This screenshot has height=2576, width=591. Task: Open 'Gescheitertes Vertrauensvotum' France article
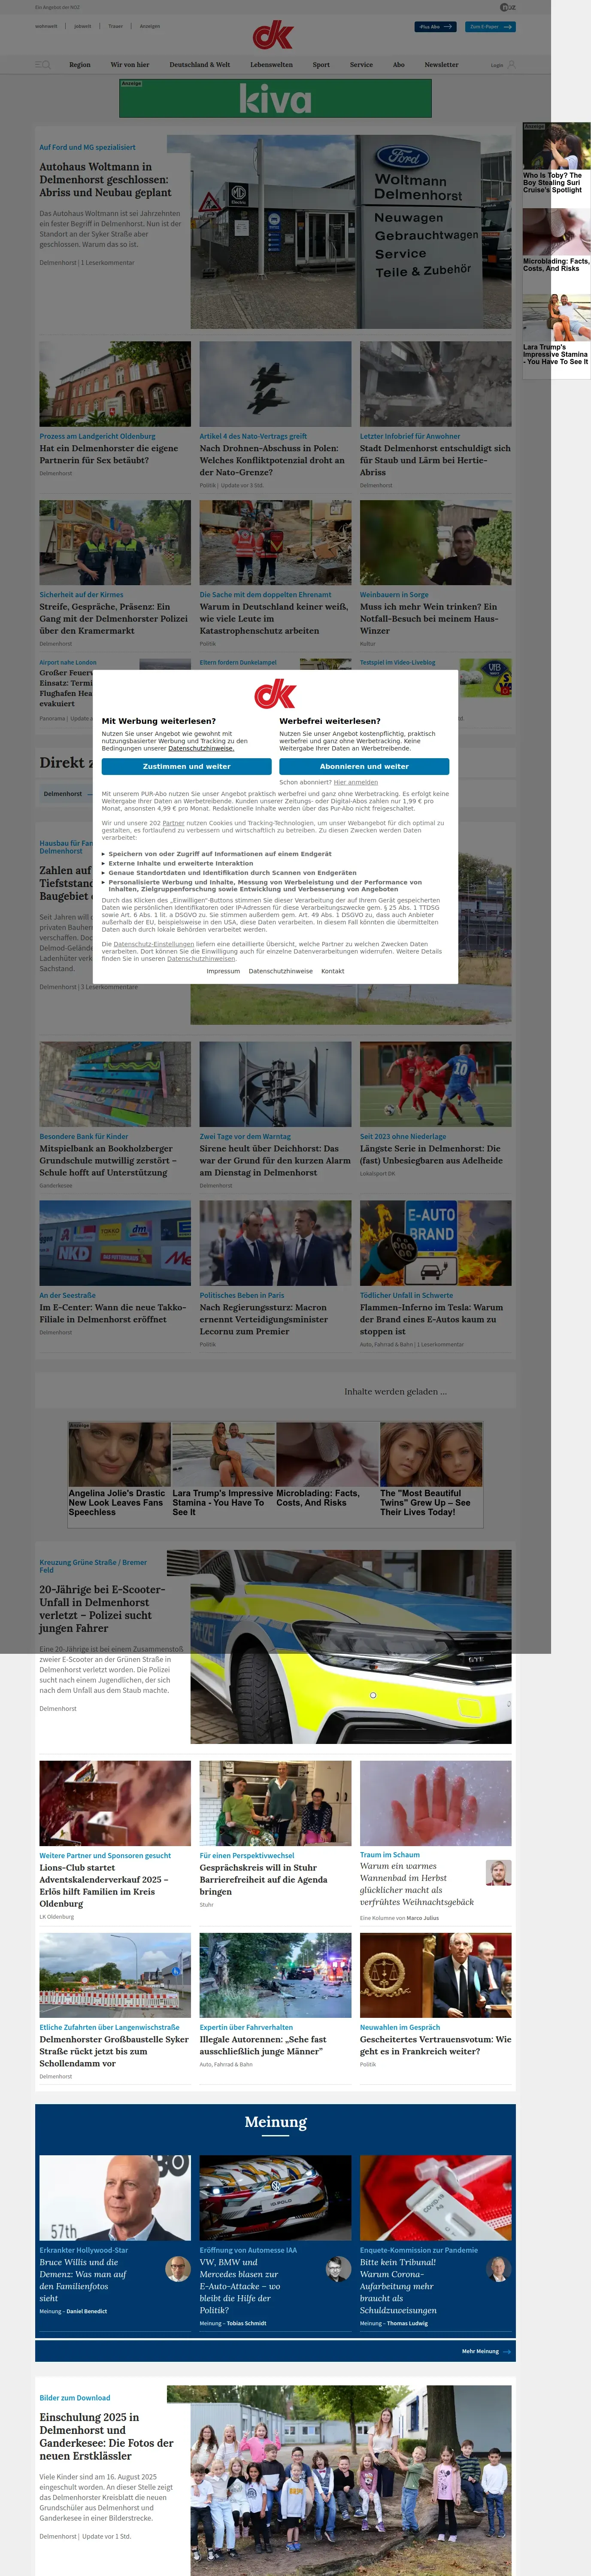pyautogui.click(x=435, y=2044)
